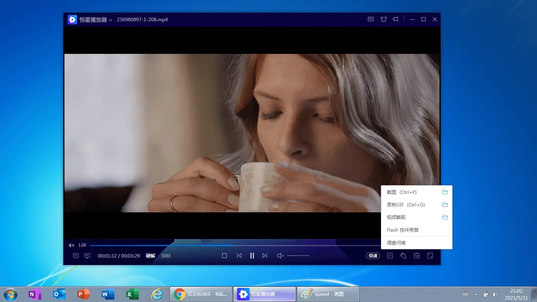Screen dimensions: 537x302
Task: Skip to the previous video
Action: click(x=239, y=256)
